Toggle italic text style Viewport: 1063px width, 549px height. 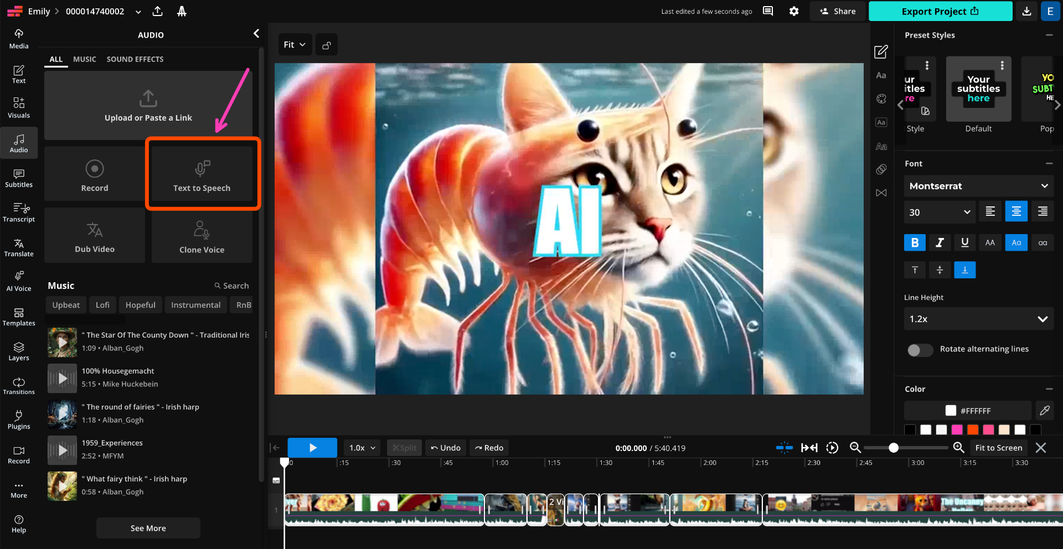pyautogui.click(x=940, y=242)
